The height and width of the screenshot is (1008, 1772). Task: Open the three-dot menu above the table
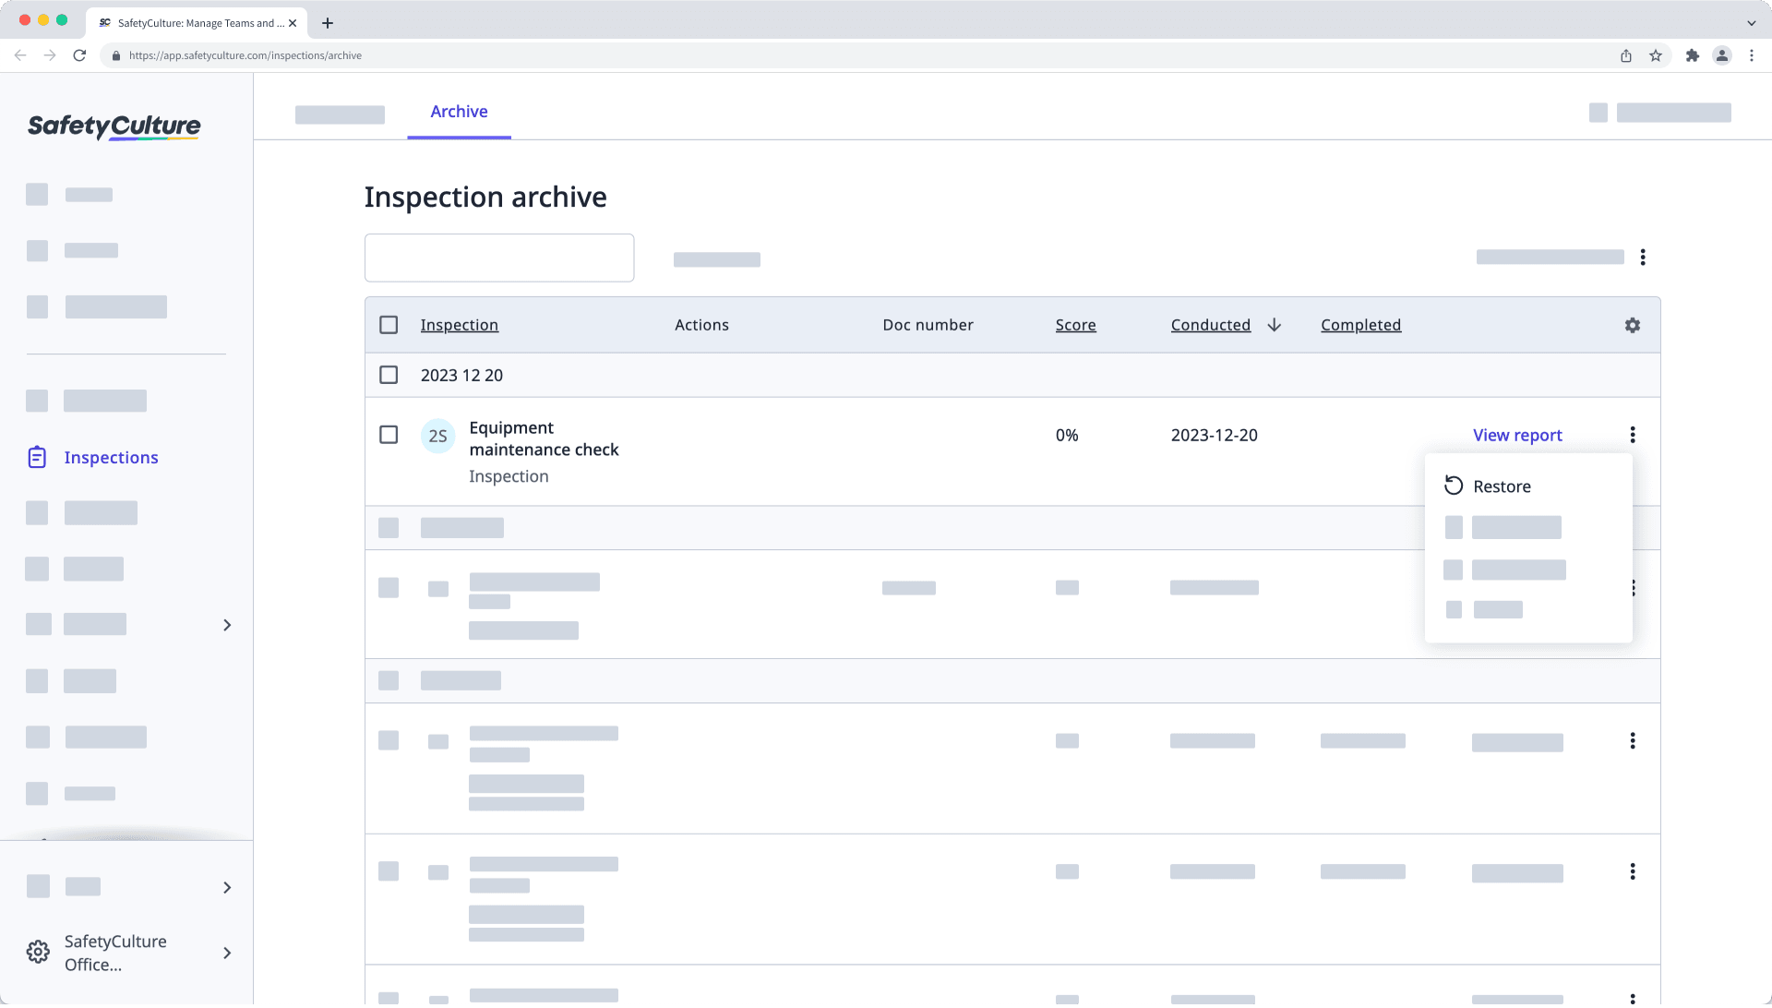[1643, 258]
